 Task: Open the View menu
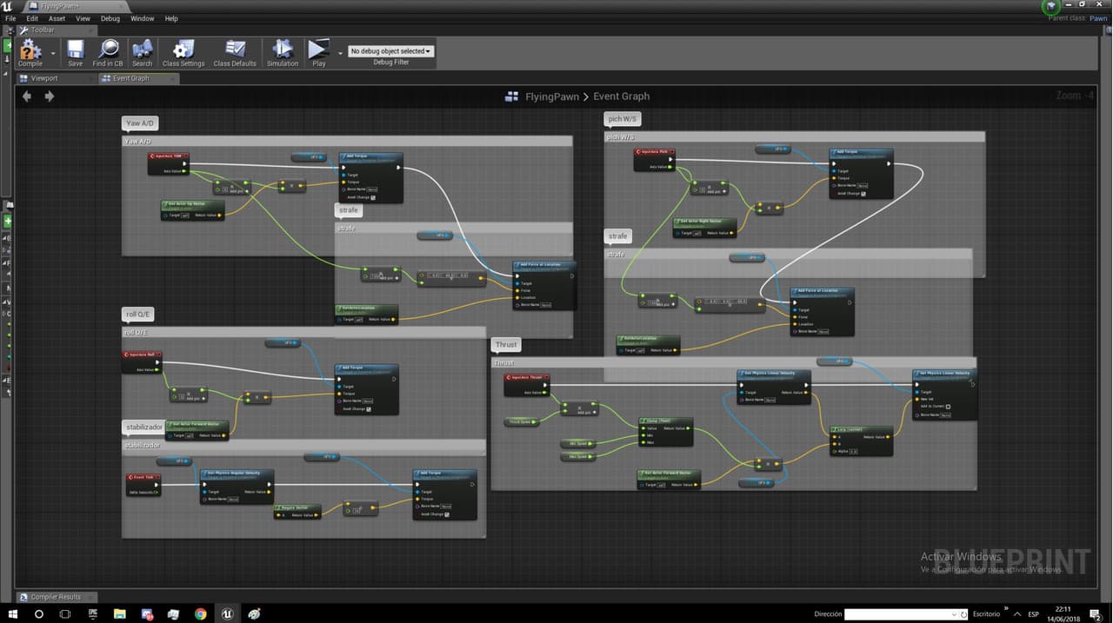pos(83,18)
